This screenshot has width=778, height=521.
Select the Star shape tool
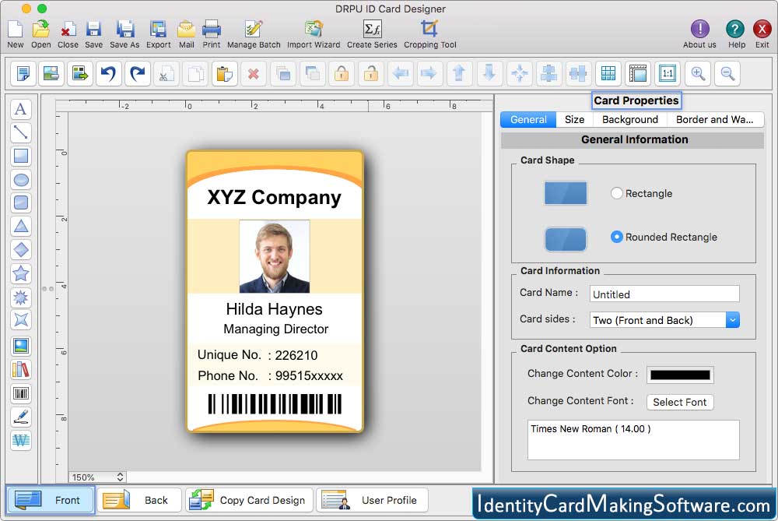tap(21, 273)
